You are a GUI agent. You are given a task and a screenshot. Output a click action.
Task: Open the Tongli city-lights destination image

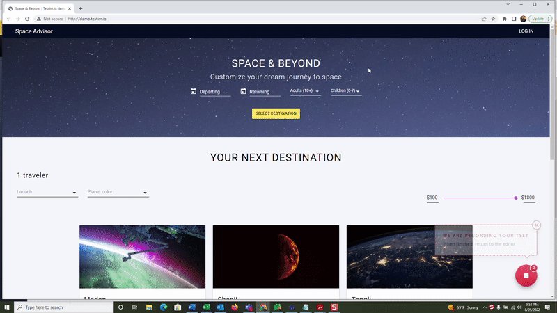coord(409,257)
